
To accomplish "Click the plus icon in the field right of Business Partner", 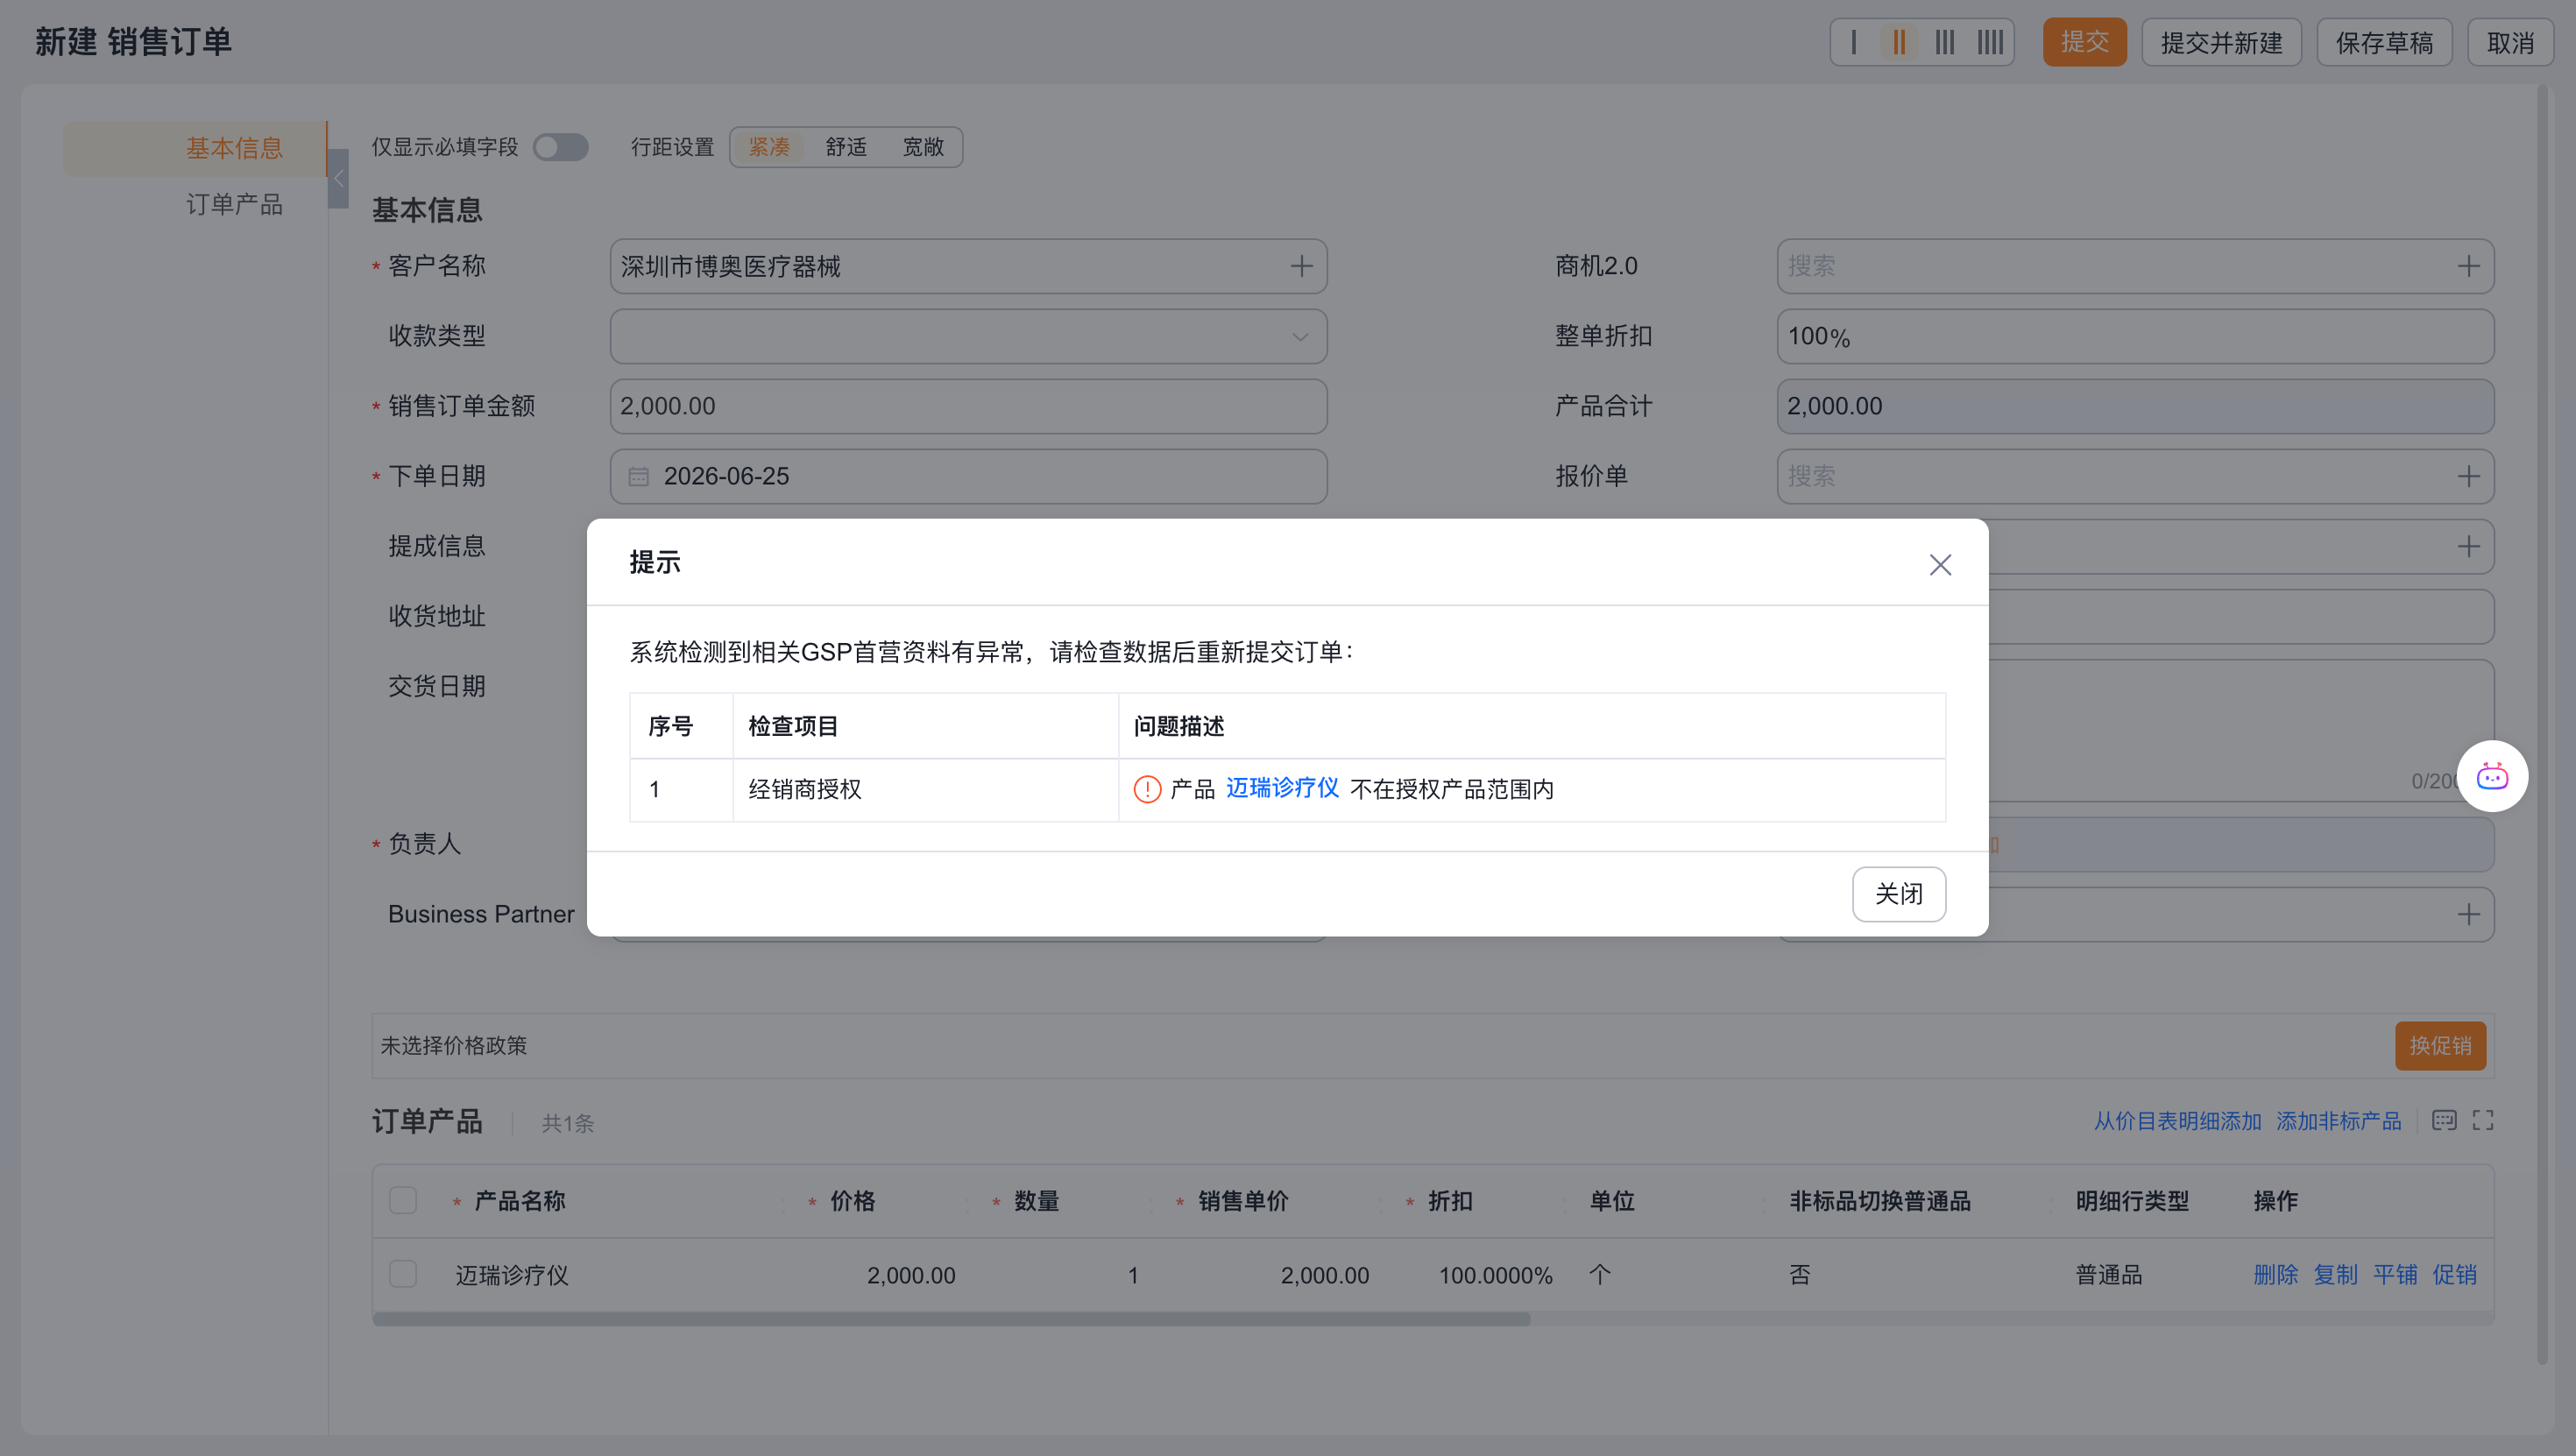I will click(x=2468, y=915).
